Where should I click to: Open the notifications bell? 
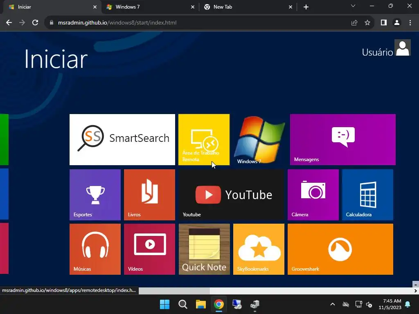(408, 304)
